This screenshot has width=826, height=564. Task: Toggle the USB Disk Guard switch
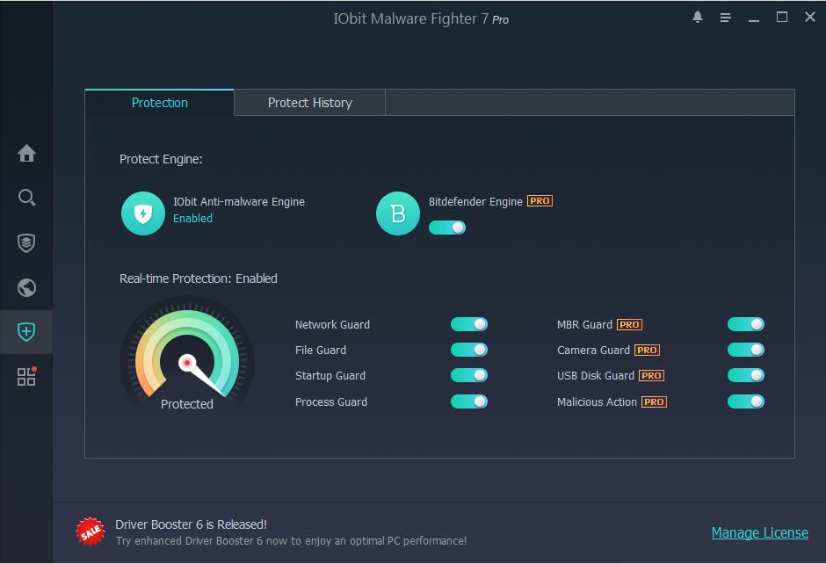pyautogui.click(x=746, y=375)
